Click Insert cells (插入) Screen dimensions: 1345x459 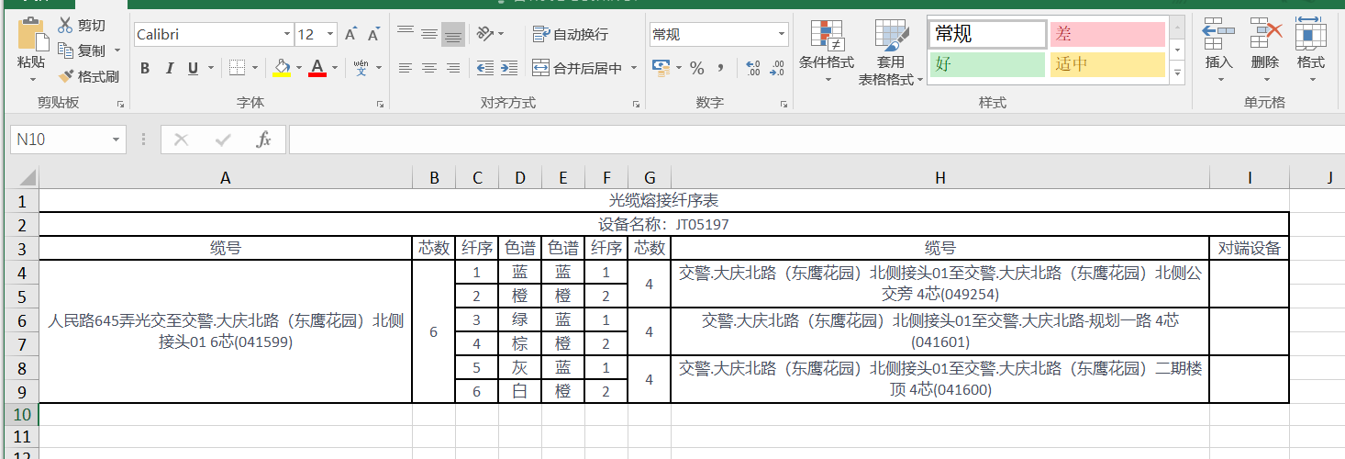(x=1218, y=50)
